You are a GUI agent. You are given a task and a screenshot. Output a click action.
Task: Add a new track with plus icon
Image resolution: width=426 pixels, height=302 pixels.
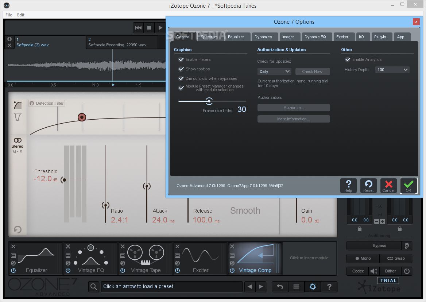pyautogui.click(x=9, y=39)
